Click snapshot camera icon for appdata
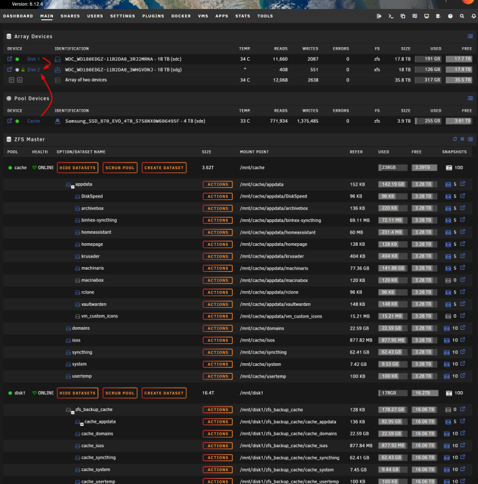Image resolution: width=478 pixels, height=484 pixels. point(448,185)
